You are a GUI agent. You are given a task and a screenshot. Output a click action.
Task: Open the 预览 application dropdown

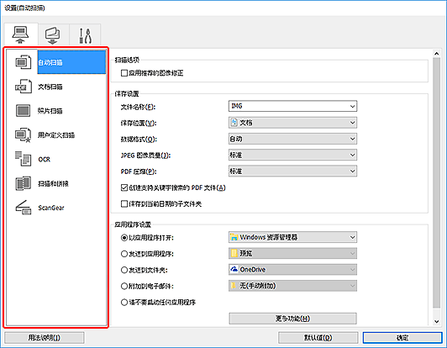pyautogui.click(x=292, y=253)
